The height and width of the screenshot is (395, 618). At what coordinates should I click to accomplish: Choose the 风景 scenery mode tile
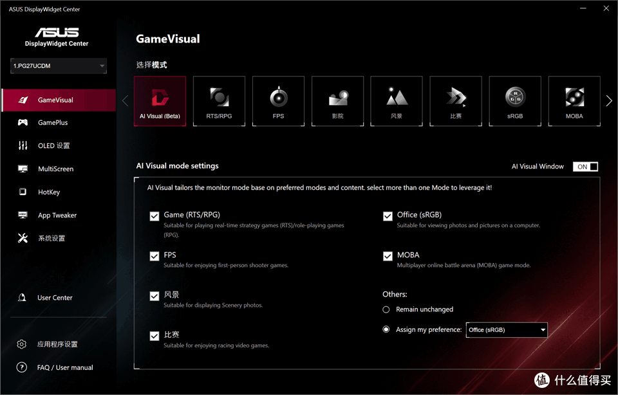tap(397, 101)
